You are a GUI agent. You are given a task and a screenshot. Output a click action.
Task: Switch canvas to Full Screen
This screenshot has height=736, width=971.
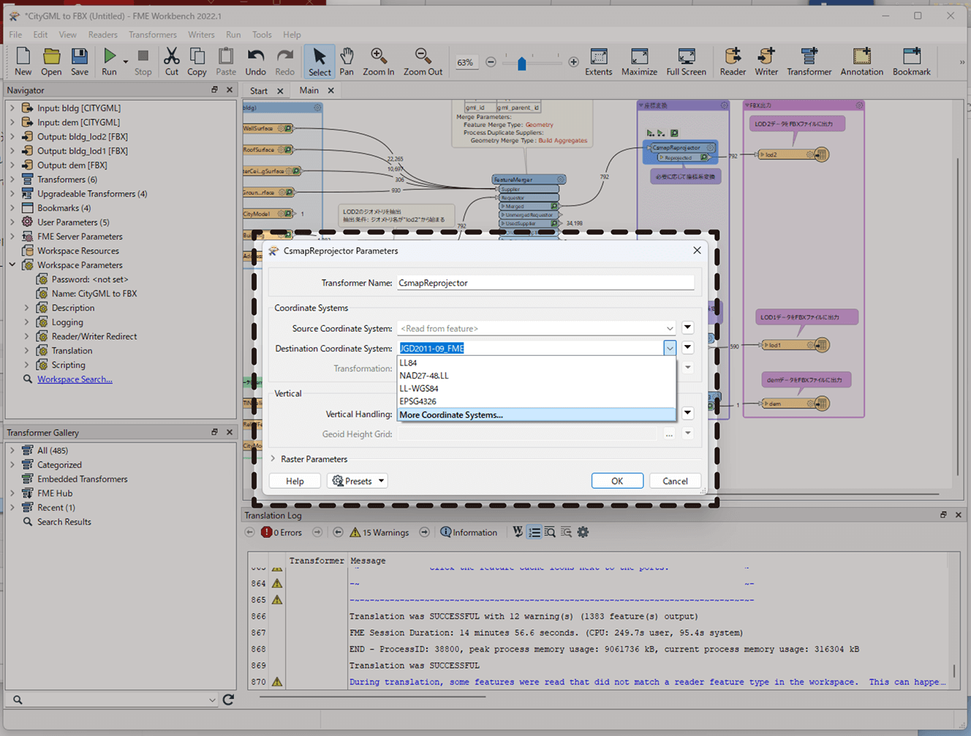686,61
